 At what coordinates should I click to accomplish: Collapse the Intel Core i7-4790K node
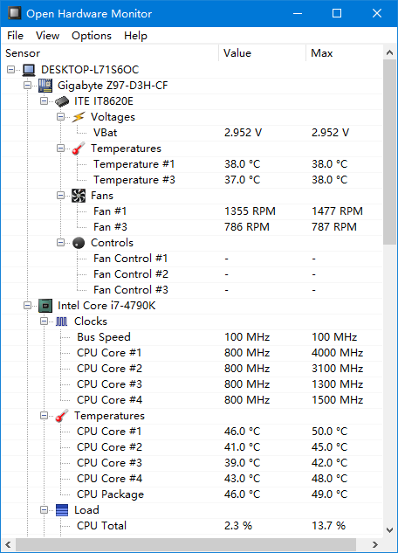(27, 306)
